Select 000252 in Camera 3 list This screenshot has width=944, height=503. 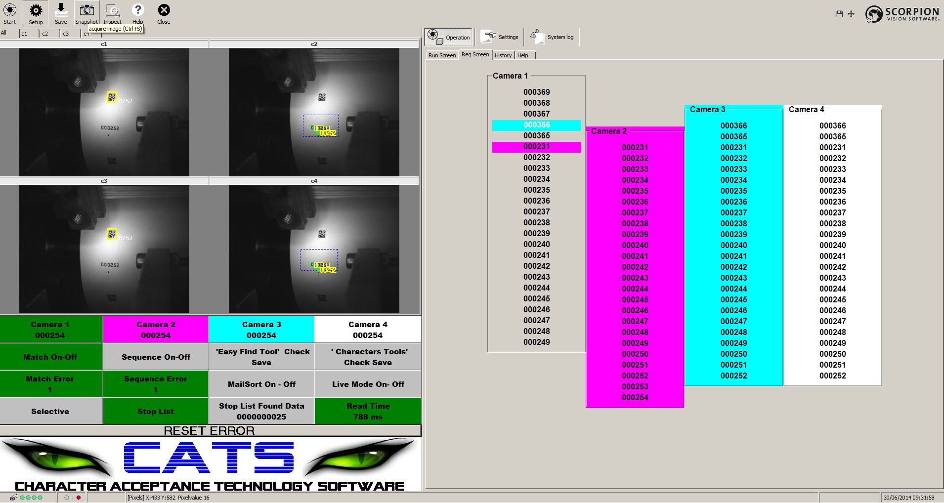734,376
